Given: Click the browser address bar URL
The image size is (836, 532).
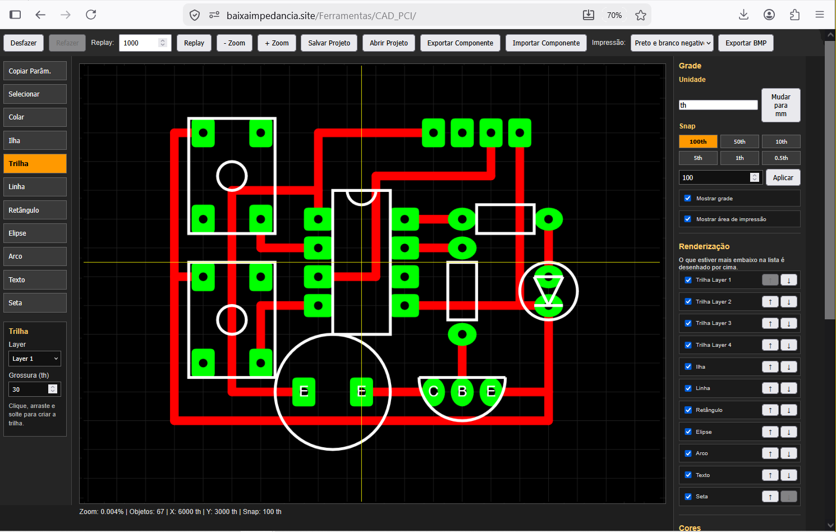Looking at the screenshot, I should (321, 15).
